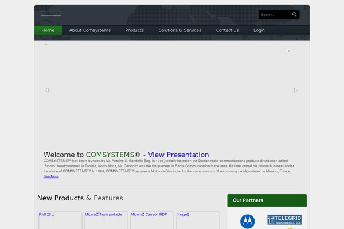Open the Login page
This screenshot has width=344, height=229.
coord(259,30)
